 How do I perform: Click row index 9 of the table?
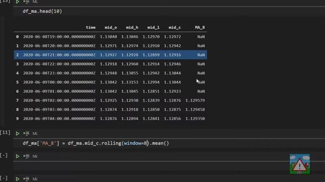click(17, 118)
